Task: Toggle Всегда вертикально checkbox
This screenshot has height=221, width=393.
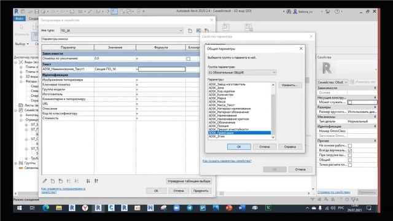Action: 350,150
